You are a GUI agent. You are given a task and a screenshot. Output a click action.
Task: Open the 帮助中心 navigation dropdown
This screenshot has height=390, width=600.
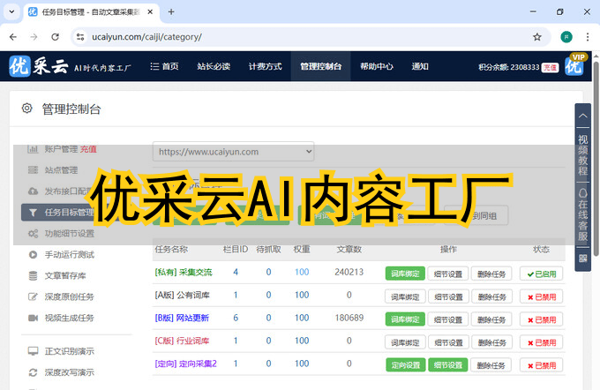click(377, 66)
